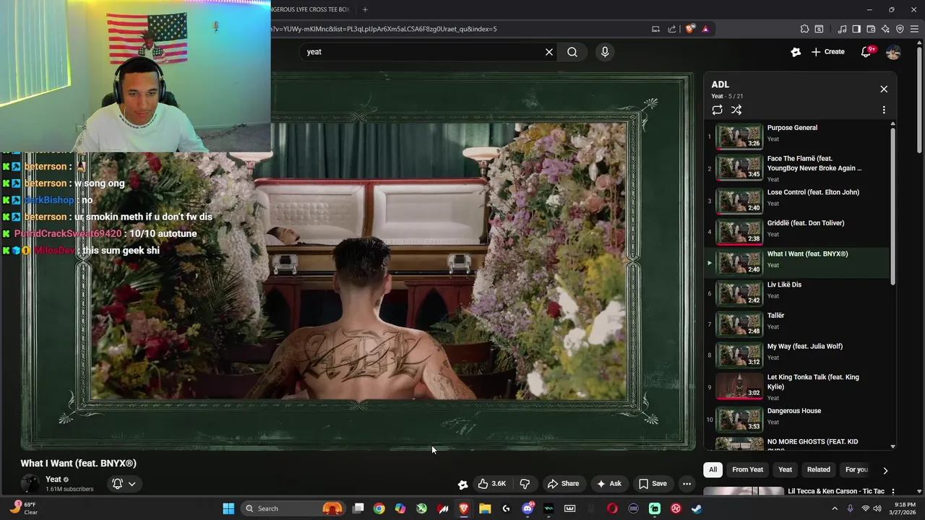
Task: Open the Yeat channel name link
Action: [x=53, y=480]
